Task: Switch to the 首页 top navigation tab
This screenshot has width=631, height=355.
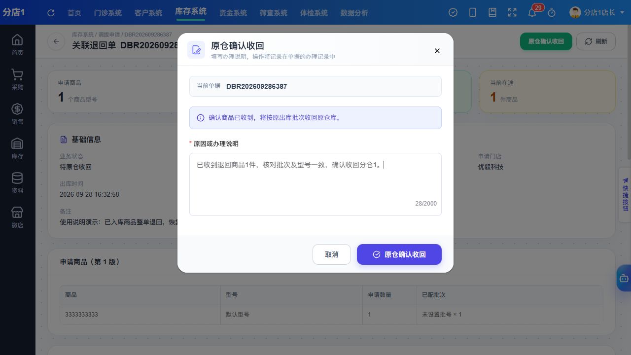Action: (x=74, y=13)
